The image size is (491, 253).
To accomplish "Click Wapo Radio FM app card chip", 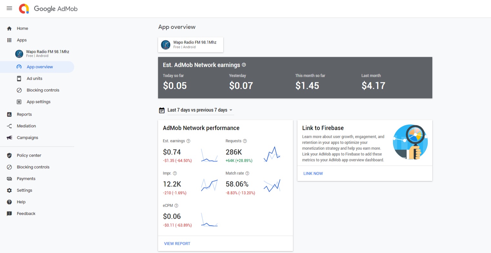I will pos(191,45).
